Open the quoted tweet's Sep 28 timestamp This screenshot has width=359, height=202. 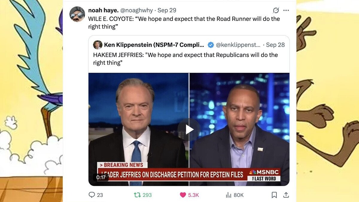tap(275, 45)
